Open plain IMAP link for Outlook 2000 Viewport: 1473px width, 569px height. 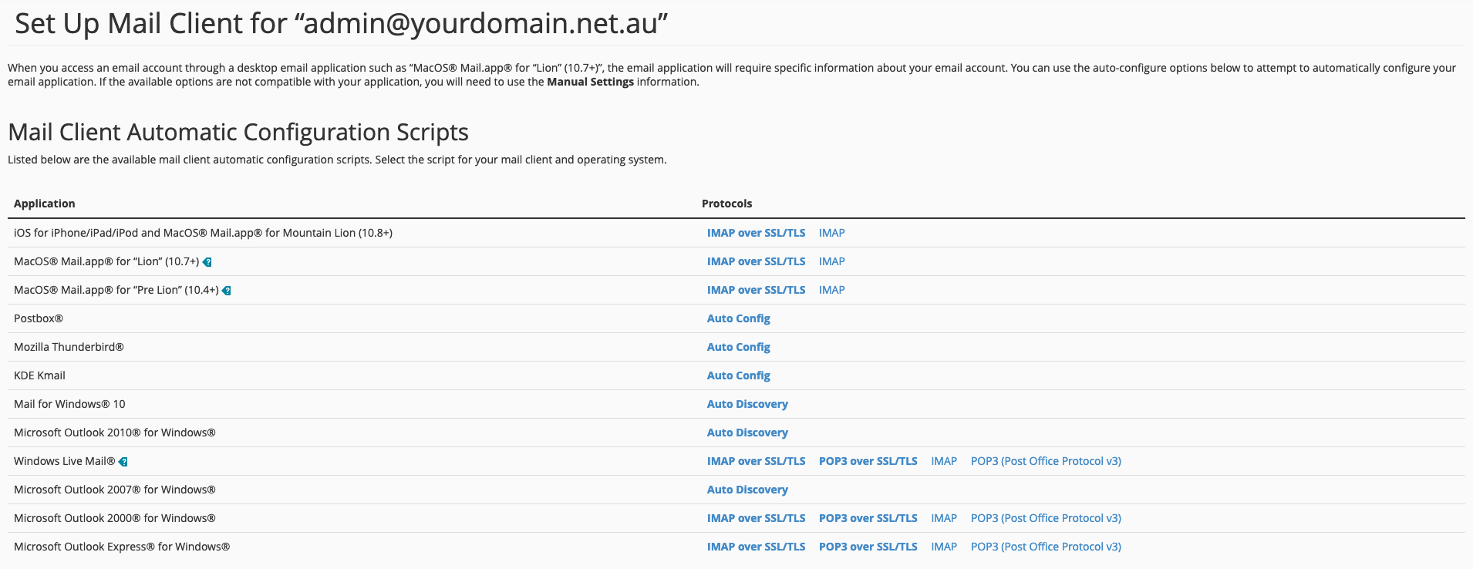944,518
